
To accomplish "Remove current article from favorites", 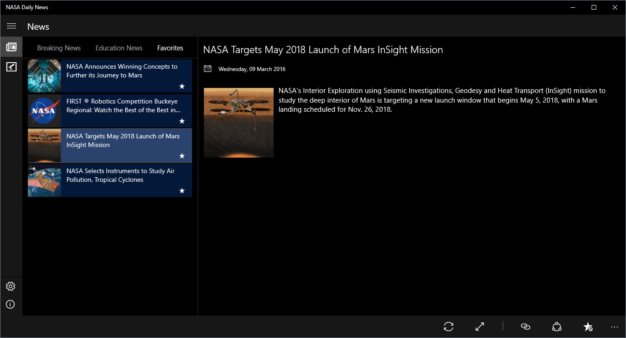I will click(x=588, y=327).
